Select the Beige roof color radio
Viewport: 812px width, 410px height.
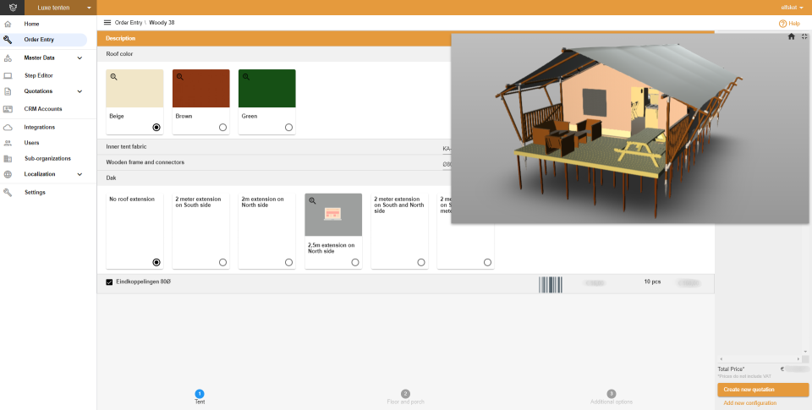[156, 128]
